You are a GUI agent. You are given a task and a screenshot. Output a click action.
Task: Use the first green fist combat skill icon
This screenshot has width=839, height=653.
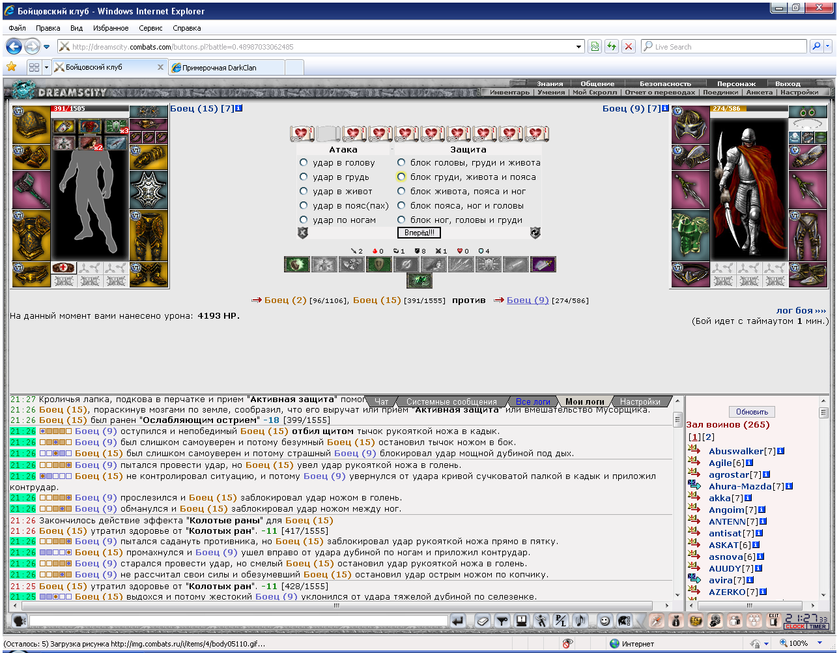[296, 264]
